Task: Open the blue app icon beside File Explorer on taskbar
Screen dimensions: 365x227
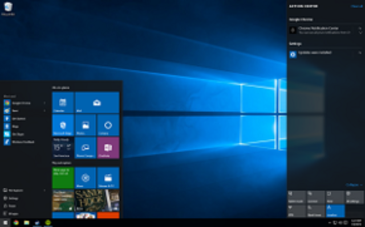Action: click(37, 223)
